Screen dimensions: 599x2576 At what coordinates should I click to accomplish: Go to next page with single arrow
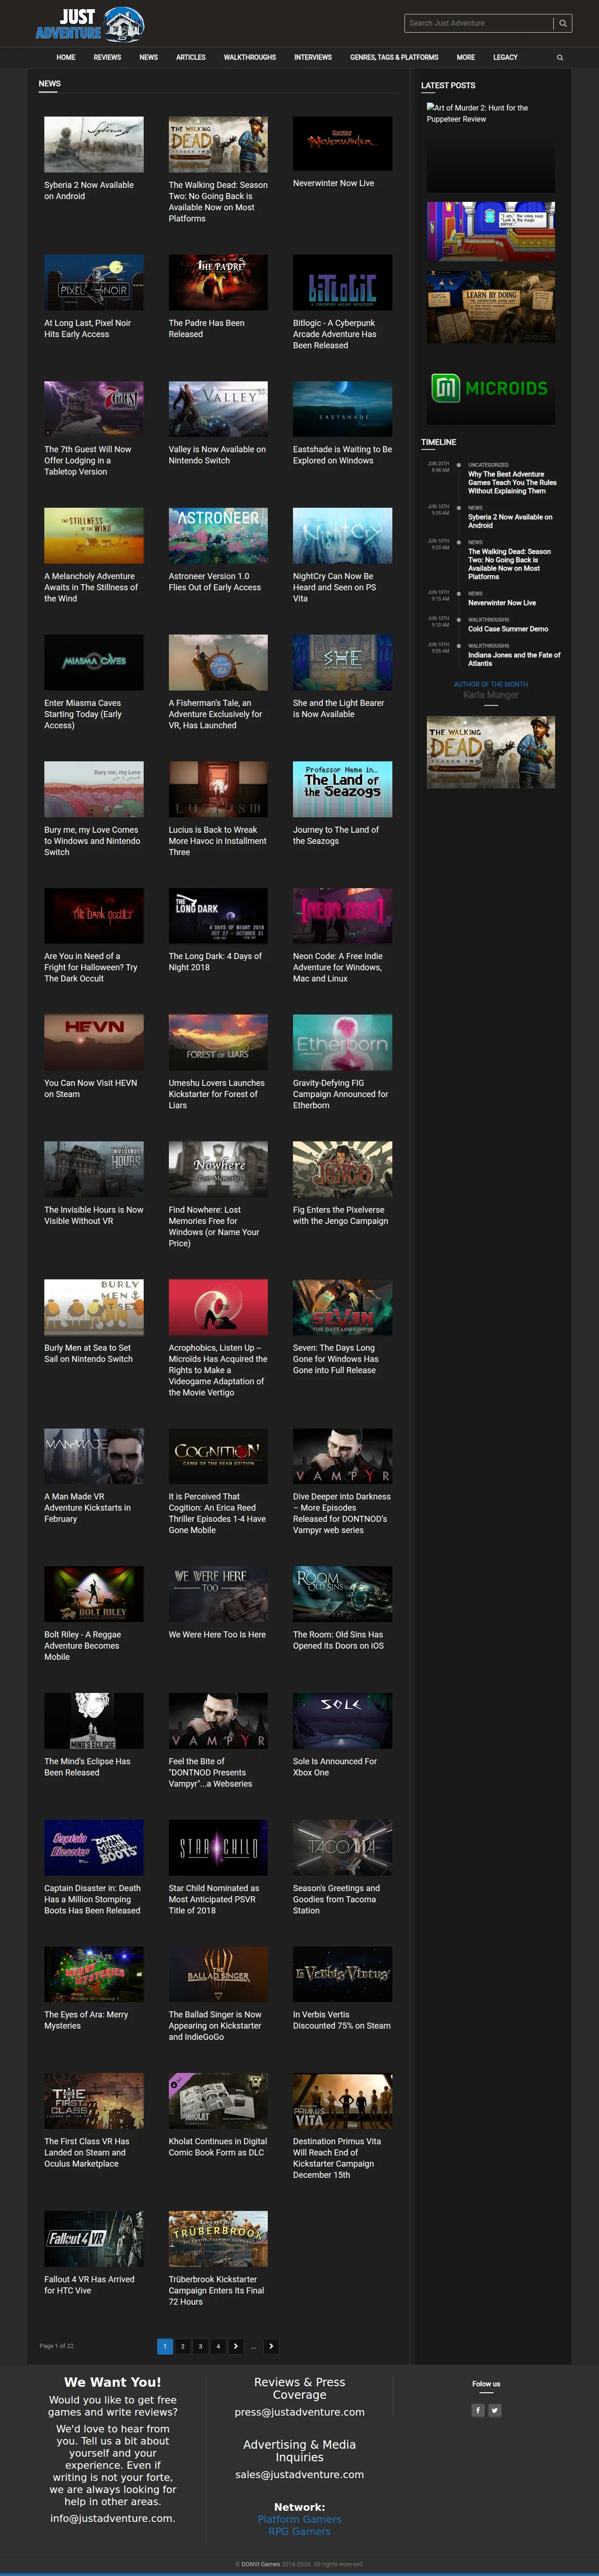[236, 2346]
